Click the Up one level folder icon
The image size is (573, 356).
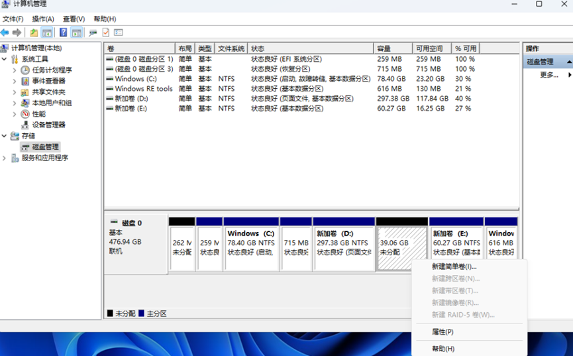34,32
